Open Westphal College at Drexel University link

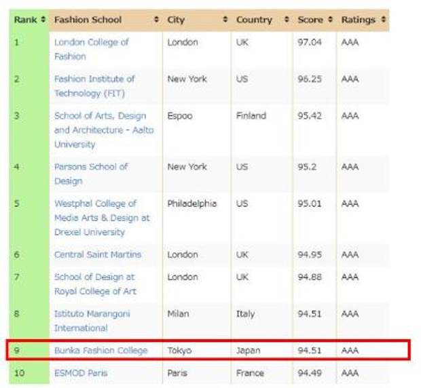click(x=102, y=218)
